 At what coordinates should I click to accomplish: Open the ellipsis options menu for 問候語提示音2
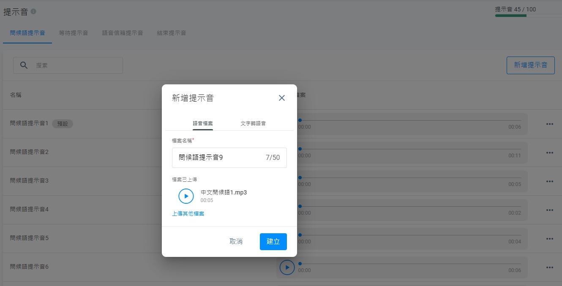pyautogui.click(x=550, y=152)
